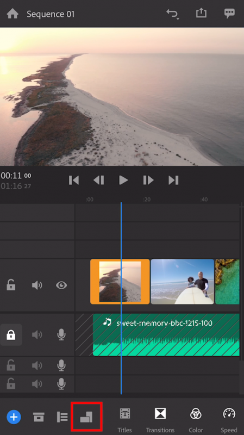This screenshot has width=244, height=435.
Task: Step forward one frame
Action: [x=148, y=181]
